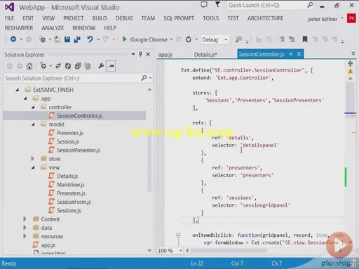Open Properties with the wrench icon
This screenshot has height=269, width=359.
101,66
